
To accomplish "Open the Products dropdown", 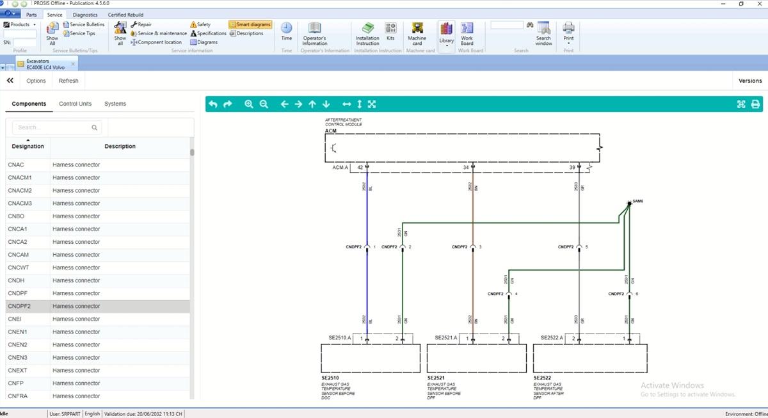I will tap(20, 24).
